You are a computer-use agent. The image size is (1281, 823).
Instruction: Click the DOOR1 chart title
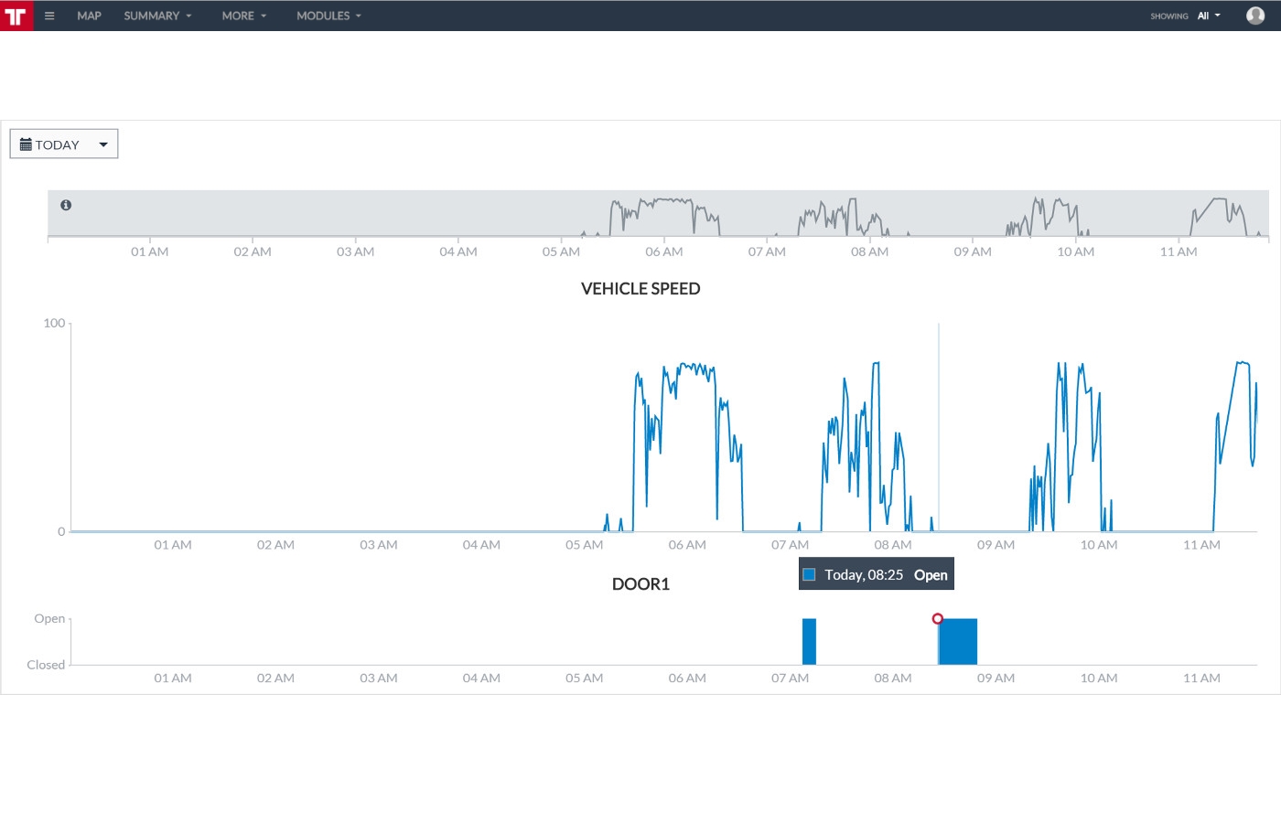(x=640, y=584)
